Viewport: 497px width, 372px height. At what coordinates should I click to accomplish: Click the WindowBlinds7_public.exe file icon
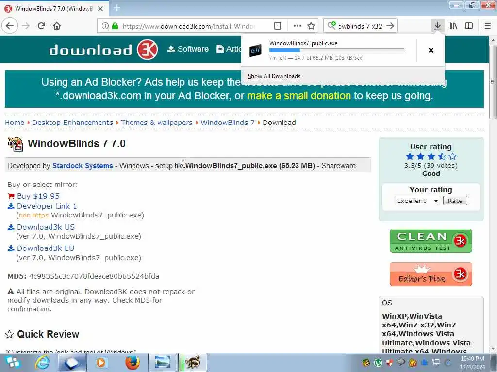[255, 50]
